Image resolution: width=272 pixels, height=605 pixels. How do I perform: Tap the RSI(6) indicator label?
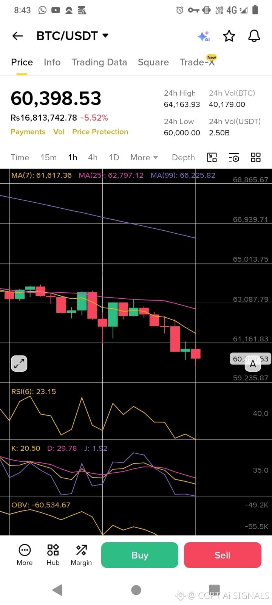coord(34,392)
